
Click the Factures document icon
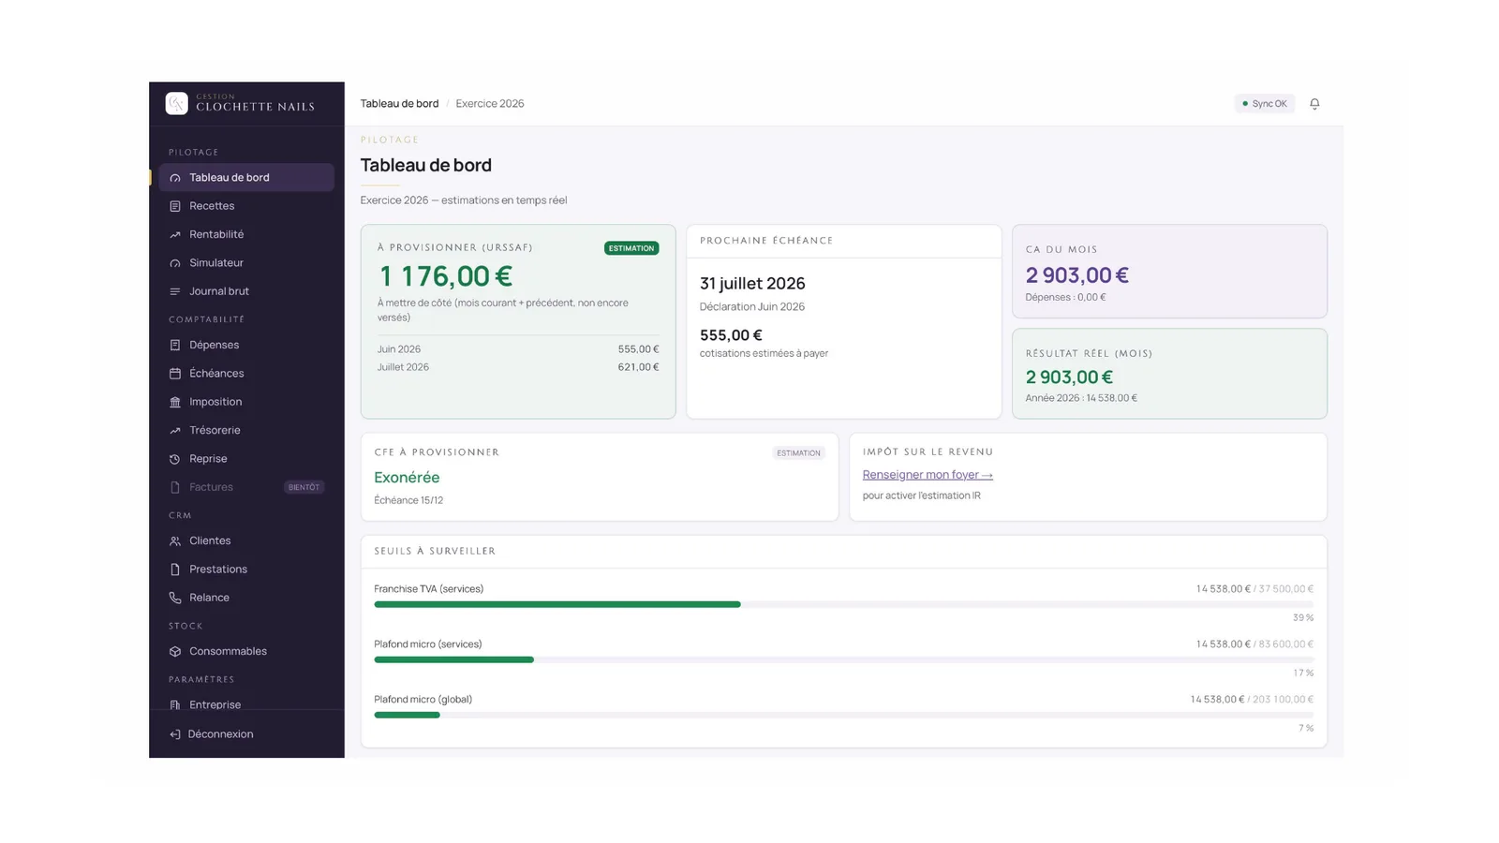(175, 487)
